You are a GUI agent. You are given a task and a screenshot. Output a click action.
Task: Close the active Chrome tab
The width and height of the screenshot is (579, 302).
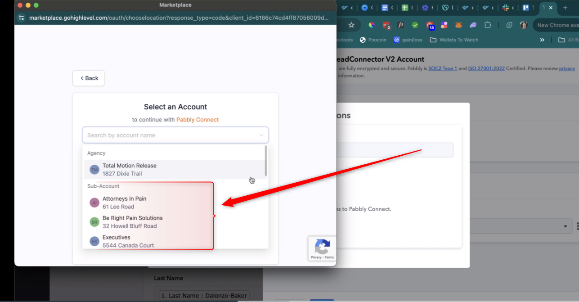pyautogui.click(x=551, y=7)
